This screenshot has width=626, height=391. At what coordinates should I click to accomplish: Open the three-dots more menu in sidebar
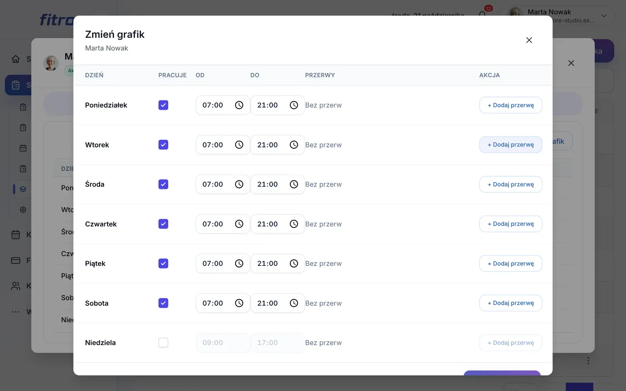(x=16, y=312)
